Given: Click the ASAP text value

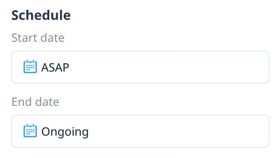Looking at the screenshot, I should (55, 67).
